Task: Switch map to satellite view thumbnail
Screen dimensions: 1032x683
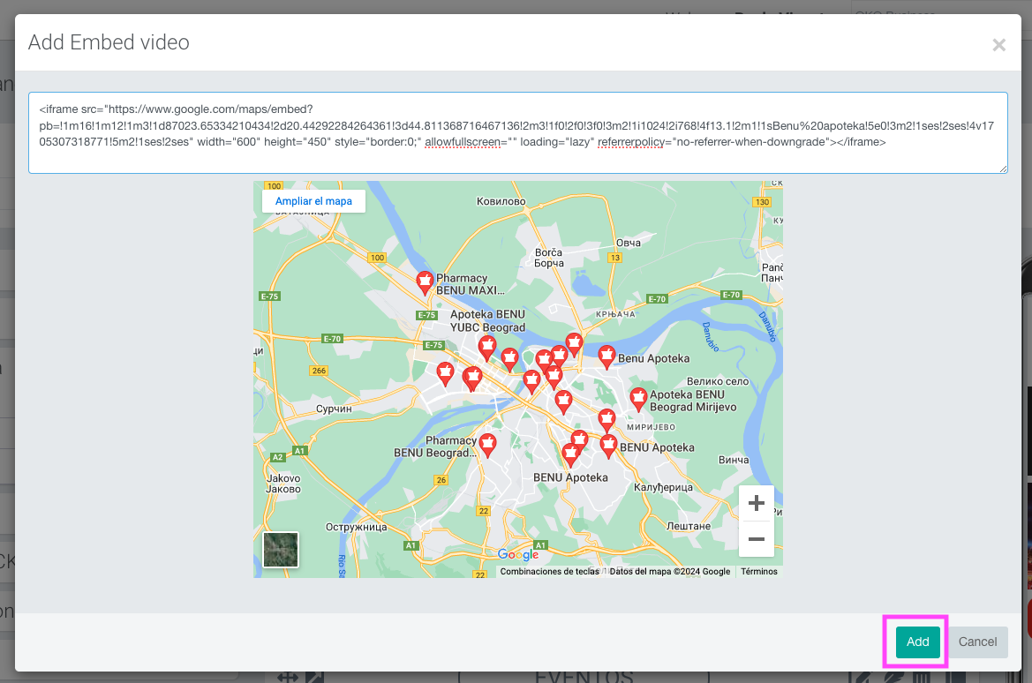Action: click(x=281, y=550)
